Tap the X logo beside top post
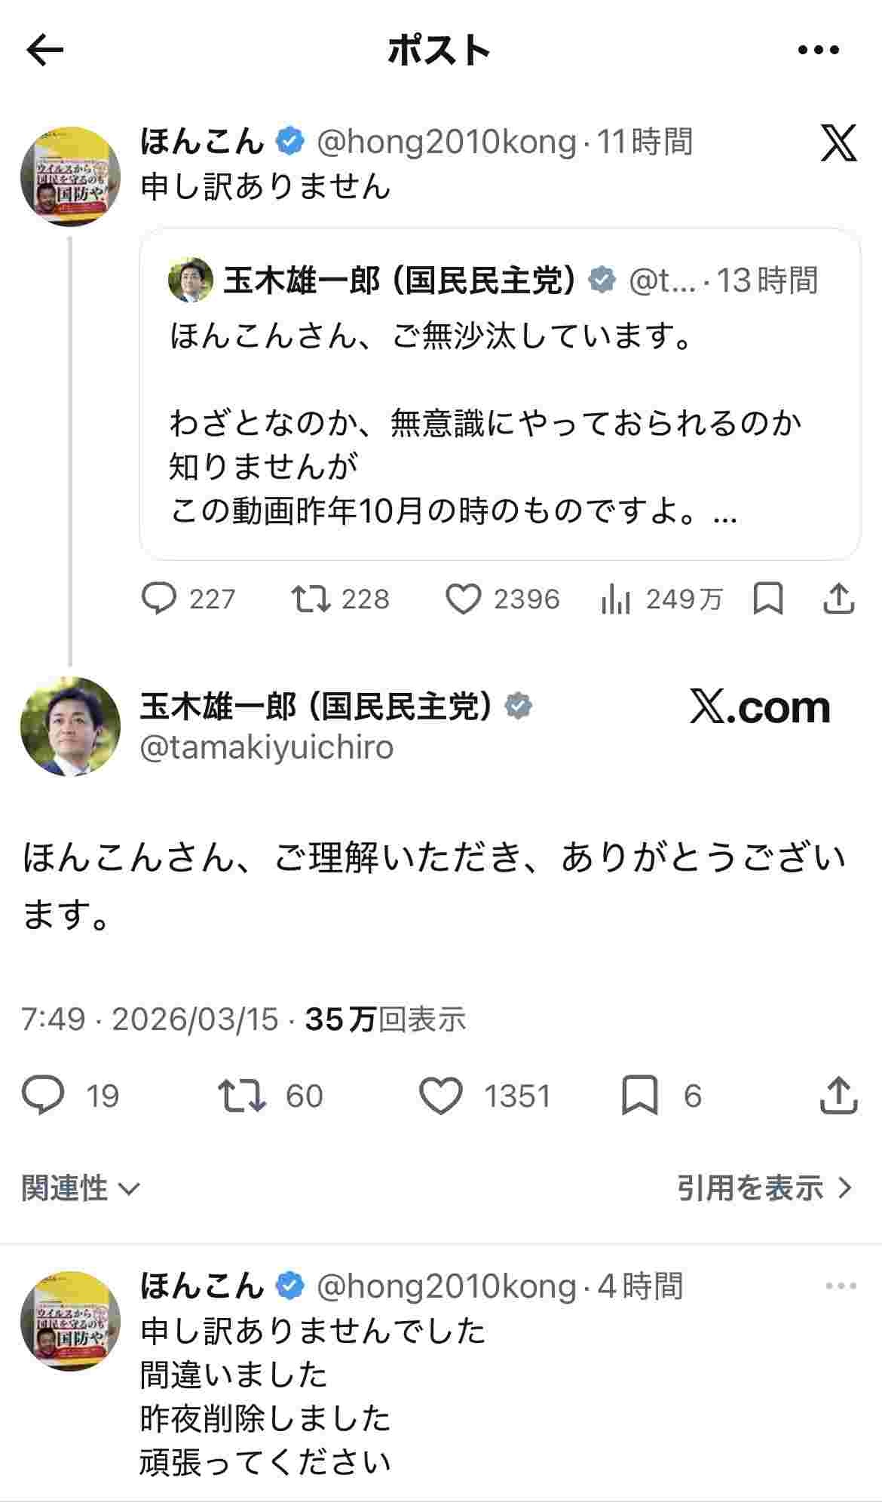 (838, 143)
